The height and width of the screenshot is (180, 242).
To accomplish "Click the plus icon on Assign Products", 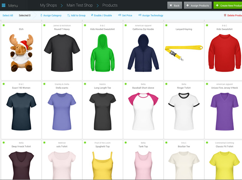I will coord(187,5).
